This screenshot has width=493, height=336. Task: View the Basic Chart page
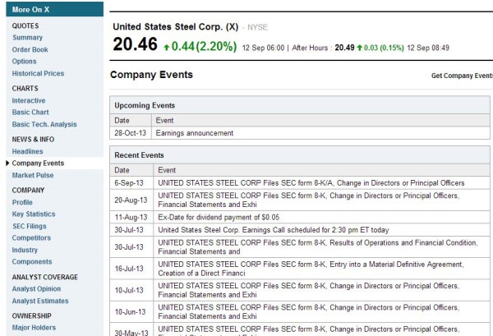pos(30,113)
